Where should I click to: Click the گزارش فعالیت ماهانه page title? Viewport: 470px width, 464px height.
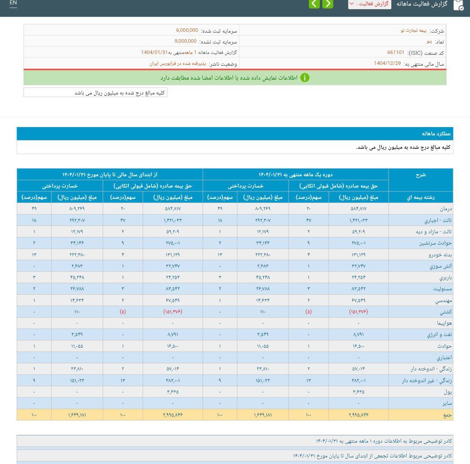pos(422,4)
